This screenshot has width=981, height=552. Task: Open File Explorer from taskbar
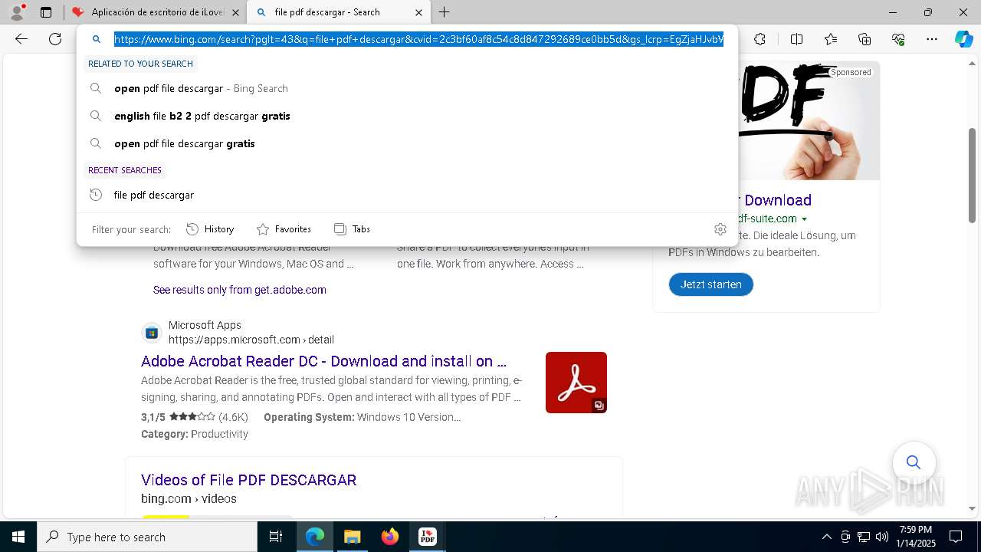[x=352, y=537]
